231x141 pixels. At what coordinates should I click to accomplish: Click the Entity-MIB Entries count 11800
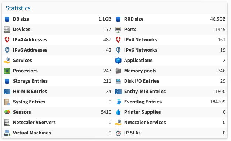[219, 92]
